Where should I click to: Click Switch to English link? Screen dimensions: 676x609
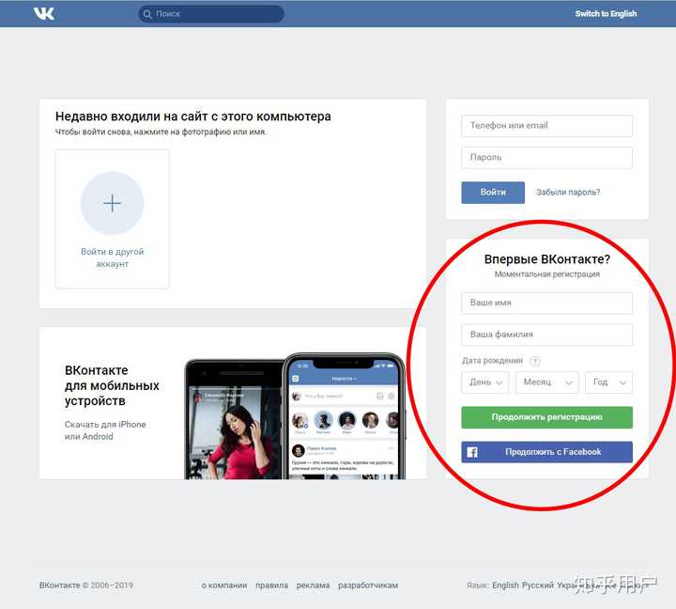tap(606, 14)
